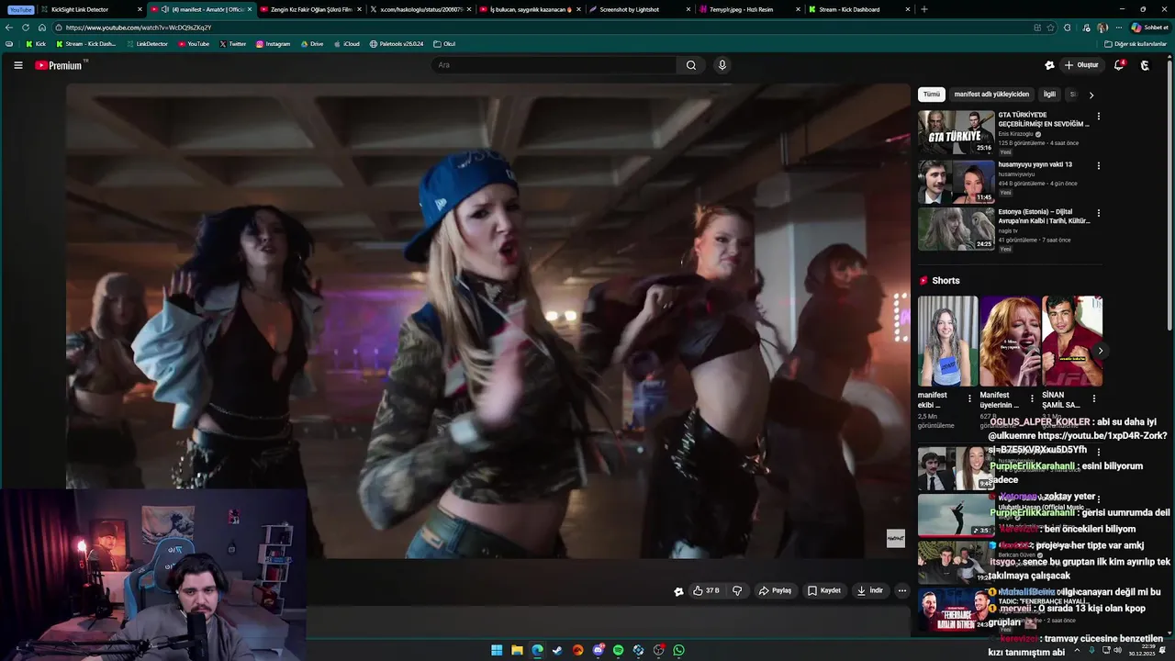This screenshot has width=1175, height=661.
Task: Open OBS Studio from taskbar
Action: tap(658, 650)
